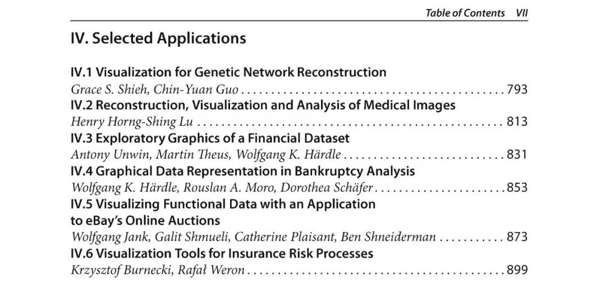This screenshot has height=295, width=606.
Task: Click authors Krzysztof Burnecki, Rafał Weron
Action: (x=158, y=270)
